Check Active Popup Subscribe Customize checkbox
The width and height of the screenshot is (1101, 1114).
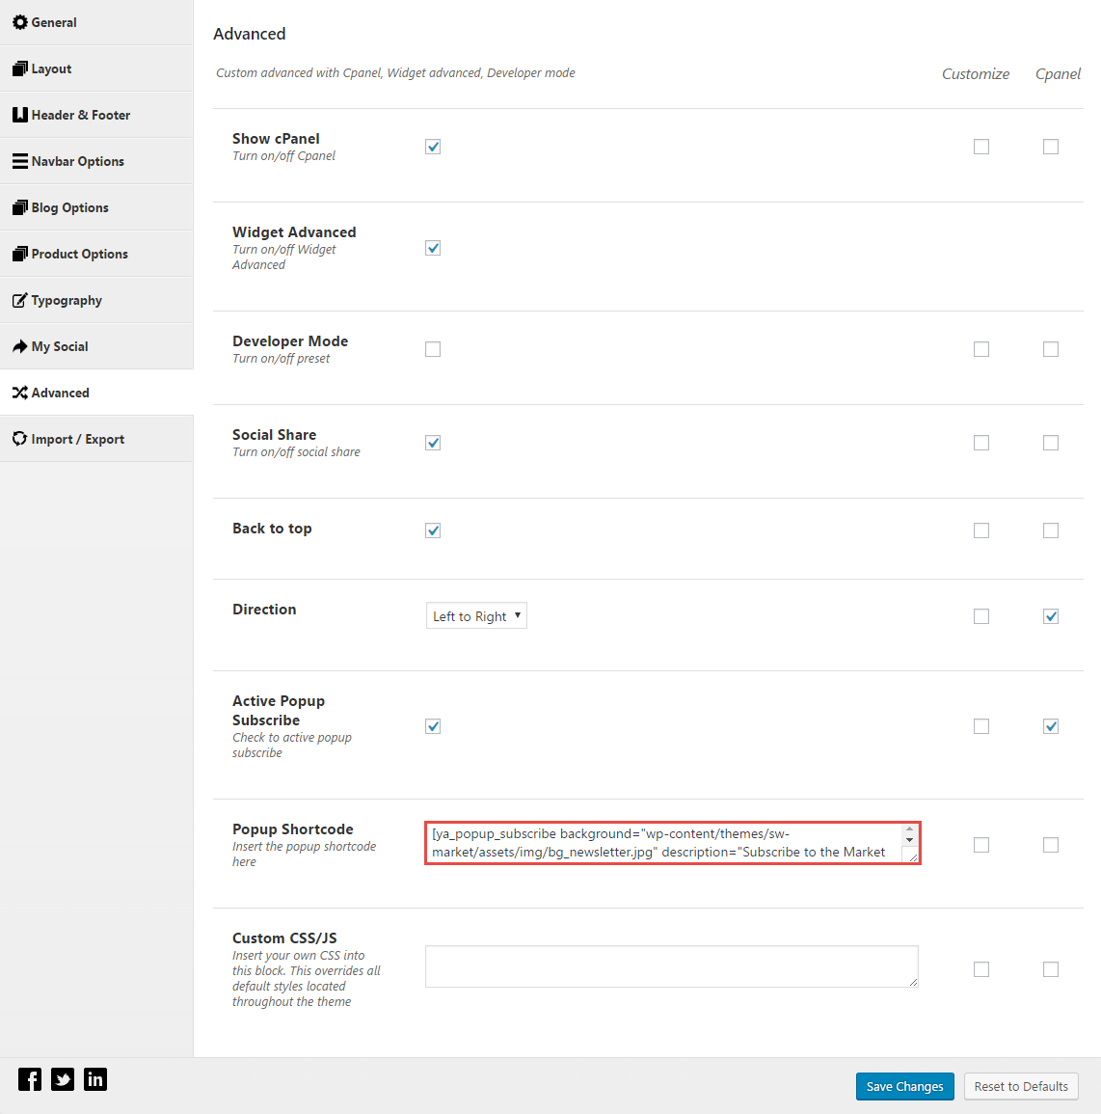coord(980,726)
